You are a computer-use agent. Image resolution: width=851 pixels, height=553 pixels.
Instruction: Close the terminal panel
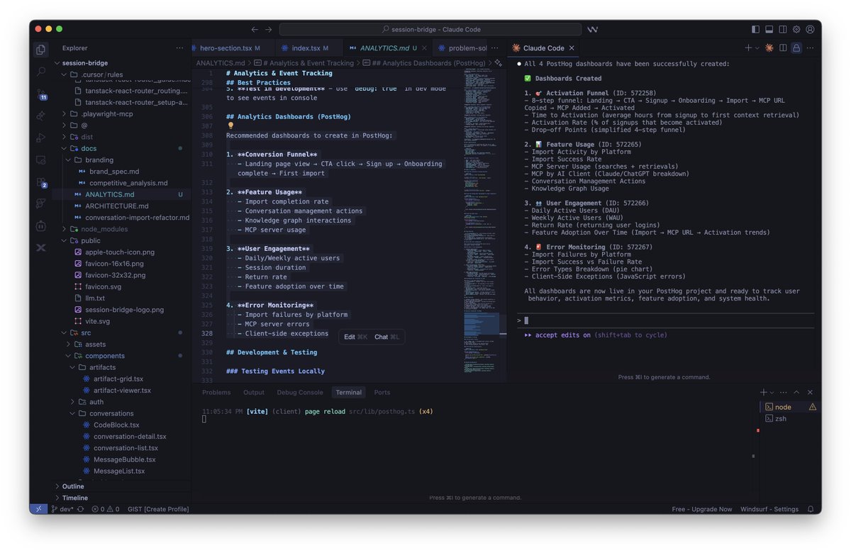pos(810,392)
